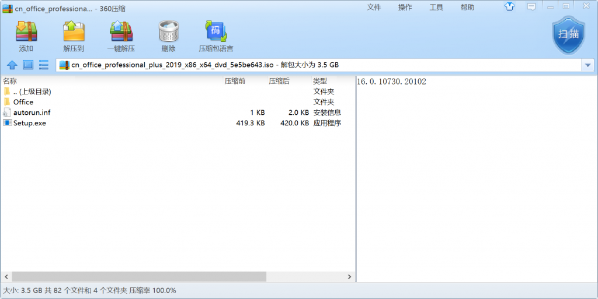Viewport: 598px width, 299px height.
Task: Expand the address bar path dropdown
Action: (587, 65)
